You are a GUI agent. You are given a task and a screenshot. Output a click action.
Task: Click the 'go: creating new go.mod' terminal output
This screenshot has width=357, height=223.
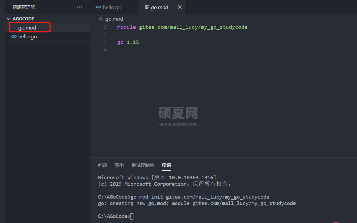pos(197,203)
